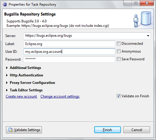The width and height of the screenshot is (156, 140).
Task: Click the Finish button
Action: pos(108,130)
